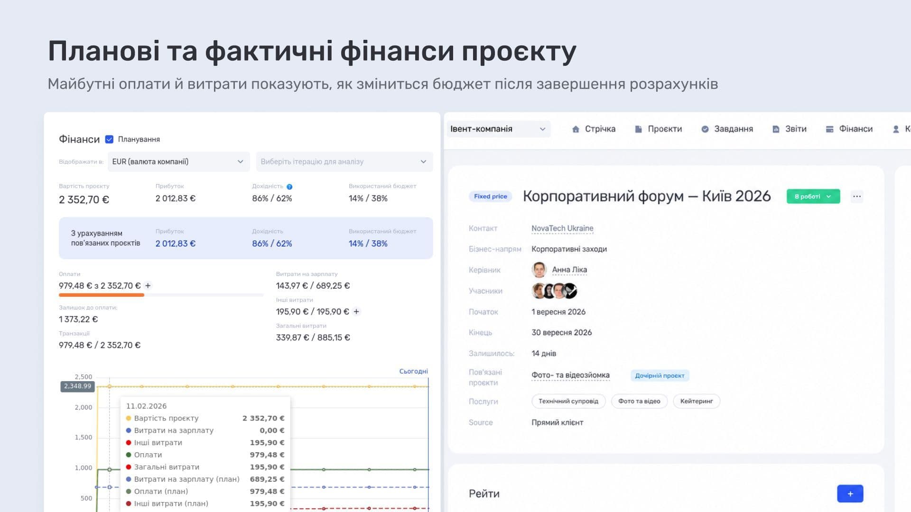Open iteration analysis dropdown
This screenshot has width=911, height=512.
[x=344, y=162]
